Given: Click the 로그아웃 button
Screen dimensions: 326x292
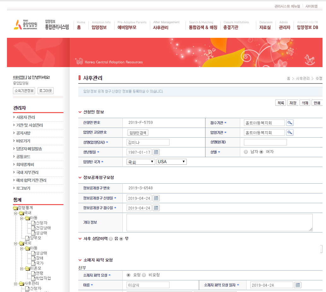Looking at the screenshot, I should click(x=45, y=91).
